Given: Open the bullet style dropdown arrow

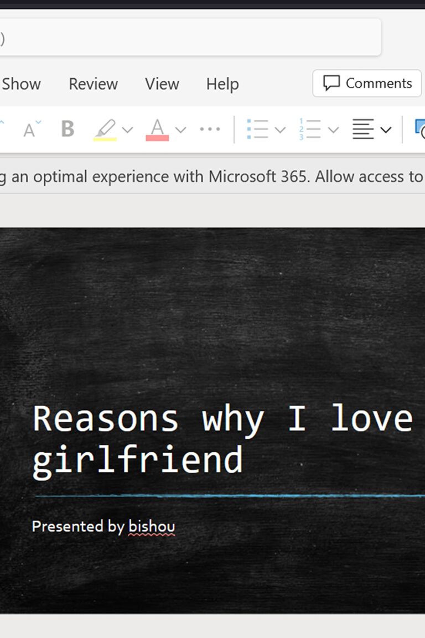Looking at the screenshot, I should (x=280, y=130).
